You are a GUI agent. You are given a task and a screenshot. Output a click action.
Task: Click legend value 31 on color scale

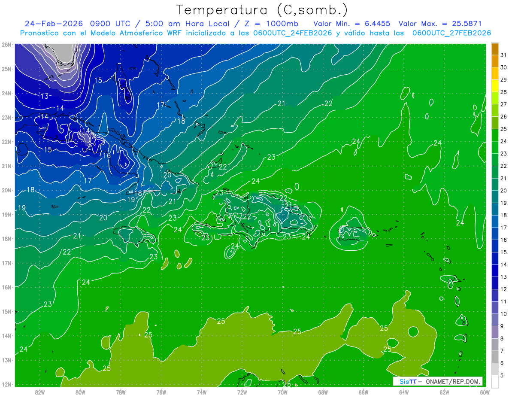(x=504, y=55)
